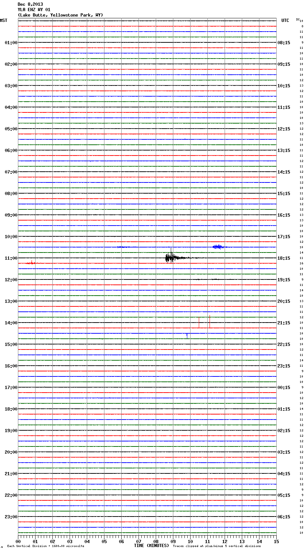Click the 02:15 UTC label
305x551 pixels.
click(284, 431)
